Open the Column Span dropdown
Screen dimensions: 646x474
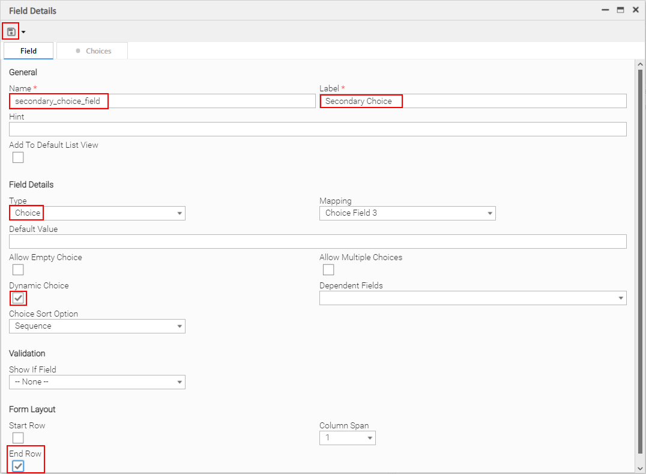coord(347,438)
